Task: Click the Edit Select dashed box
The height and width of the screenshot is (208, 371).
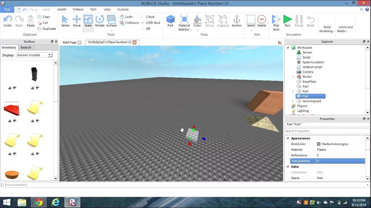Action: coord(251,19)
